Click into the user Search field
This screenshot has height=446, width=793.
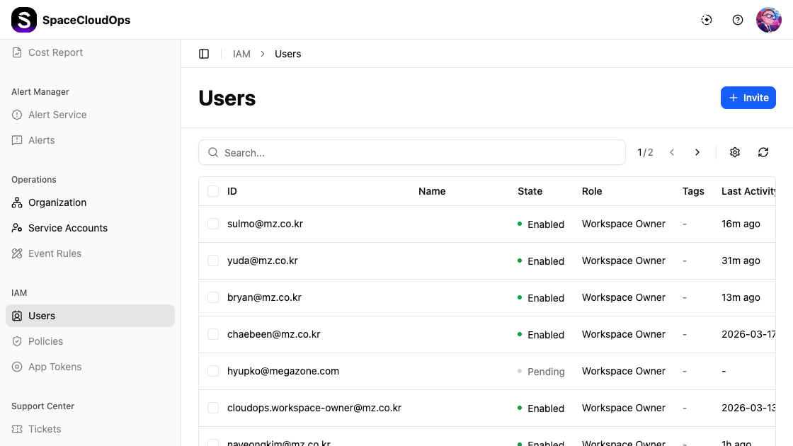click(x=418, y=152)
